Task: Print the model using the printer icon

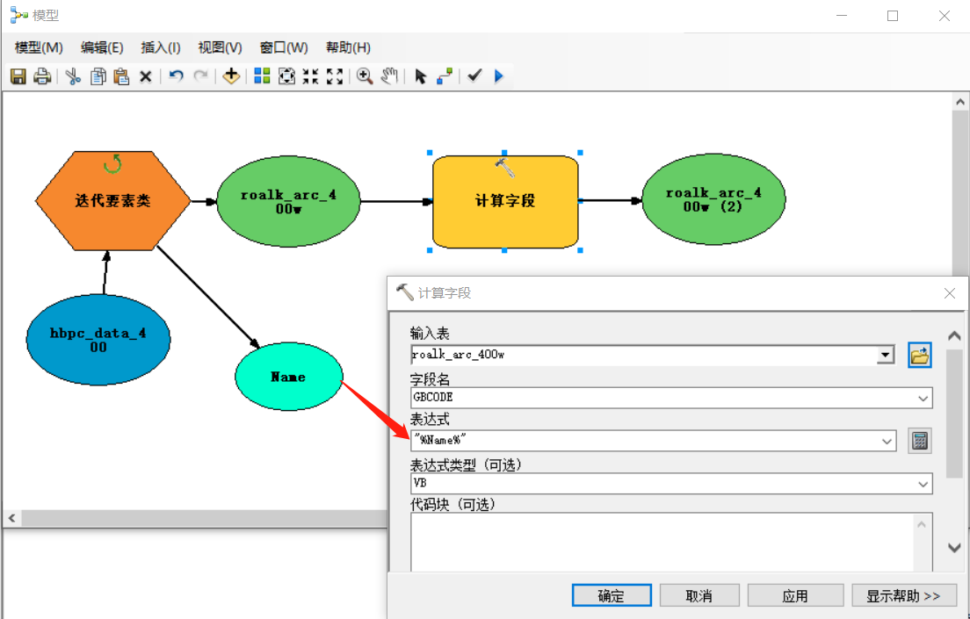Action: 42,76
